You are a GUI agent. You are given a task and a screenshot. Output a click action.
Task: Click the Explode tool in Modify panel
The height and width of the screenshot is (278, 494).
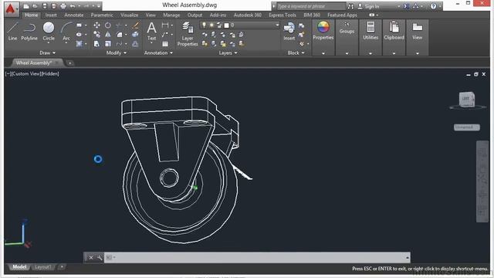(136, 34)
